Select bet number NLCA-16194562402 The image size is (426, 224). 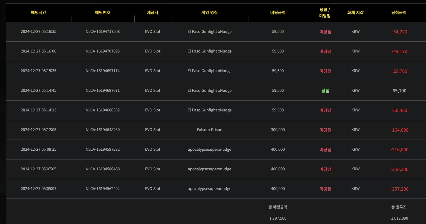(103, 189)
